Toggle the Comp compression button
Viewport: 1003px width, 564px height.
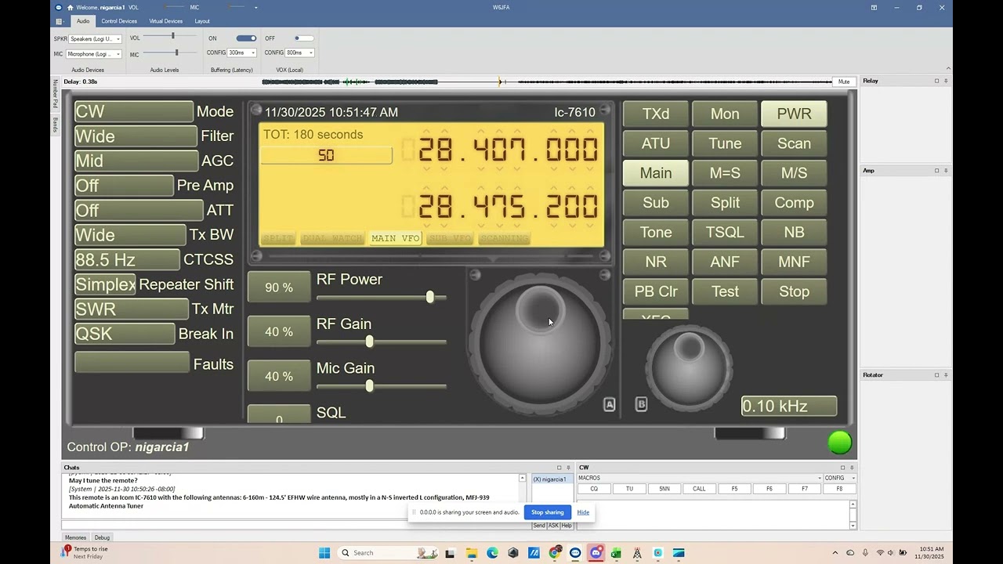click(794, 202)
